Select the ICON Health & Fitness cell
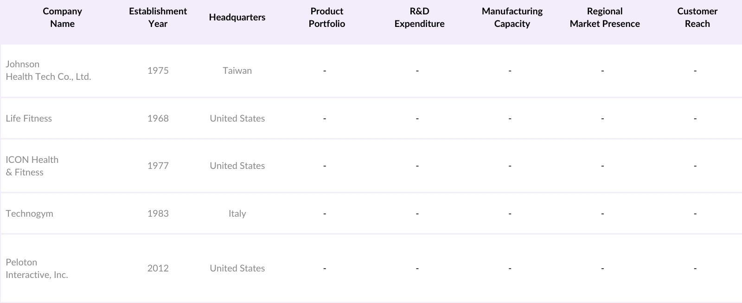The height and width of the screenshot is (303, 742). point(32,166)
